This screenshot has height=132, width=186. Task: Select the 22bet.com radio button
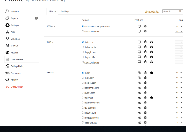83,93
